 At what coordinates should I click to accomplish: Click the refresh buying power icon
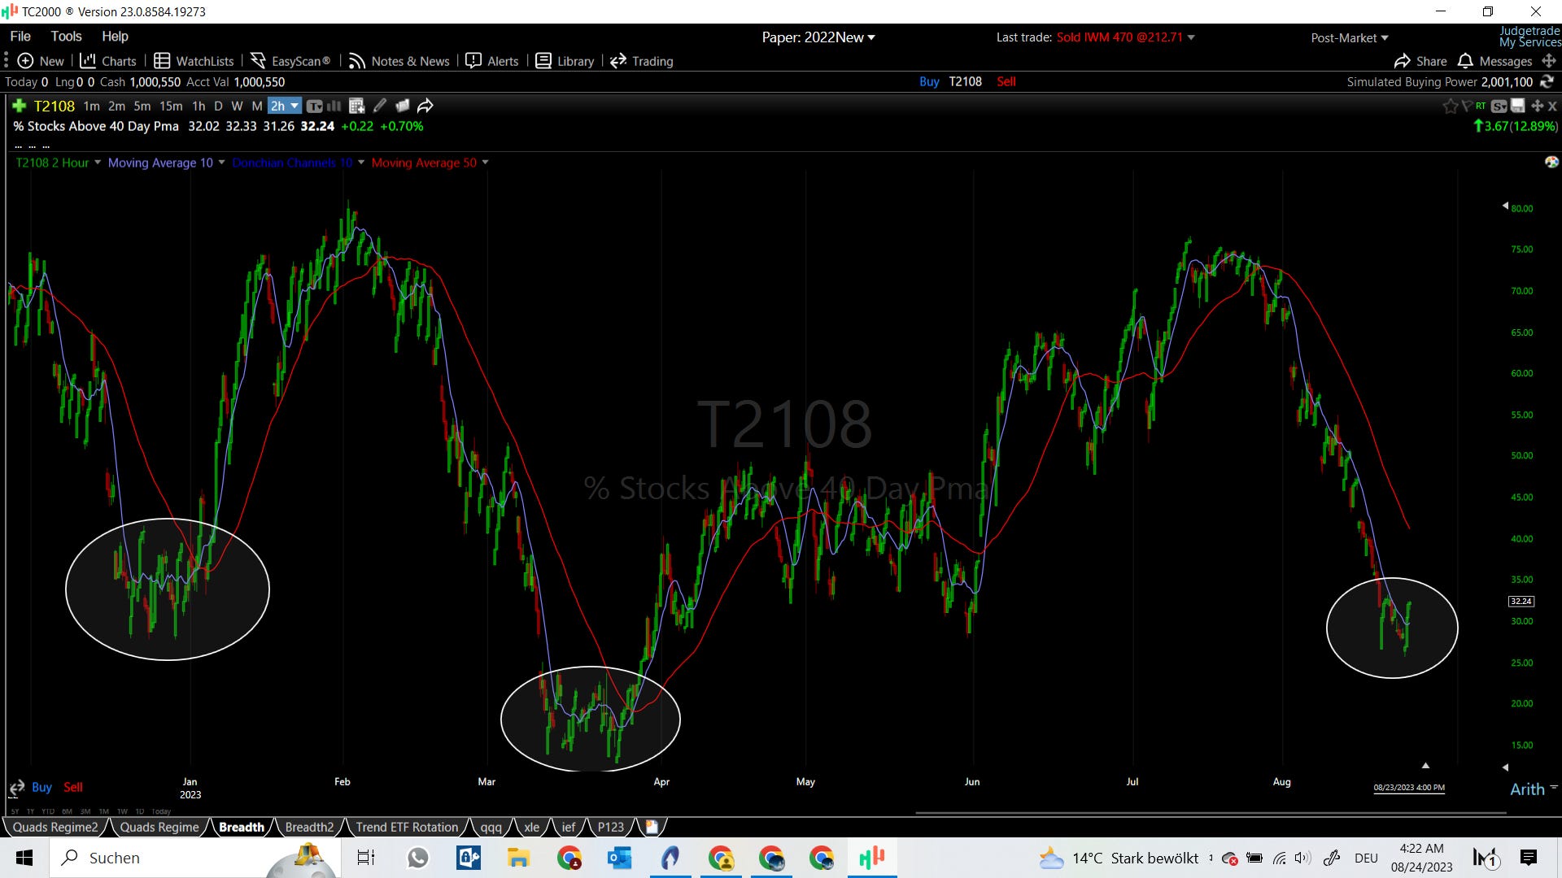[1547, 81]
